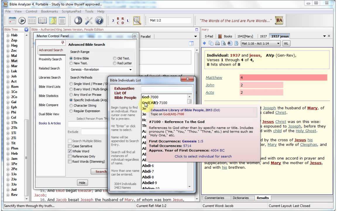Screen dimensions: 337x211
Task: Click the L toolbar letter button
Action: pyautogui.click(x=128, y=21)
